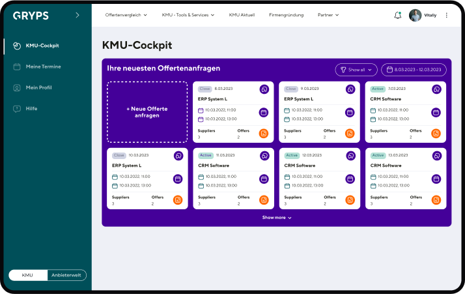Image resolution: width=465 pixels, height=294 pixels.
Task: Click Neue Offerte anfragen tile
Action: [x=147, y=112]
